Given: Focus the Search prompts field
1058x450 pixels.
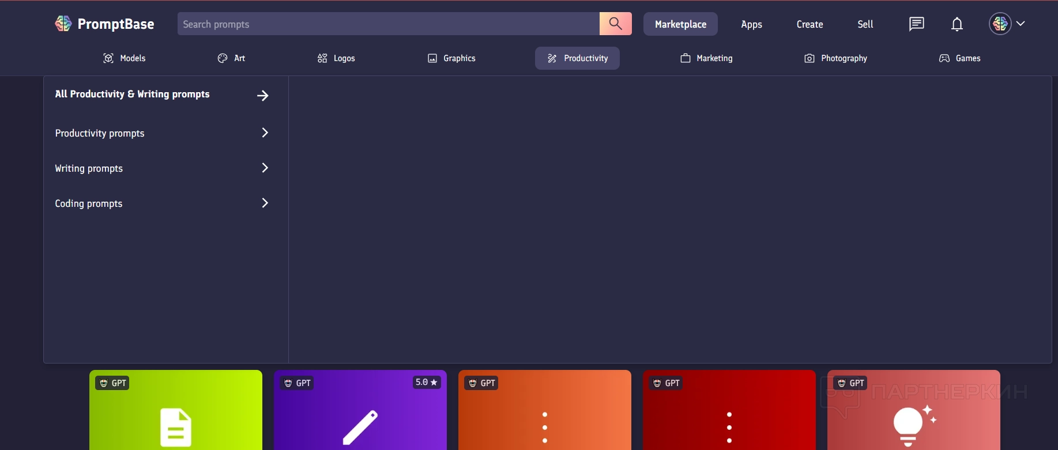Looking at the screenshot, I should point(389,24).
